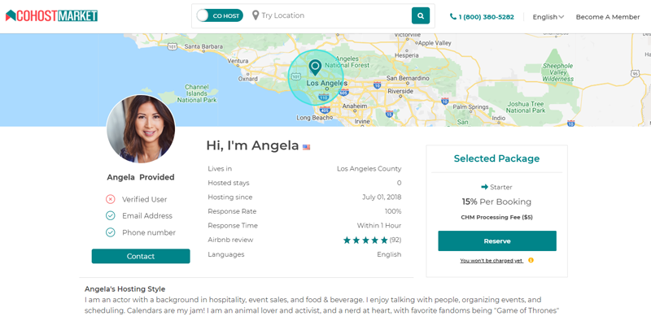The height and width of the screenshot is (325, 651).
Task: Click the Contact button
Action: (x=141, y=256)
